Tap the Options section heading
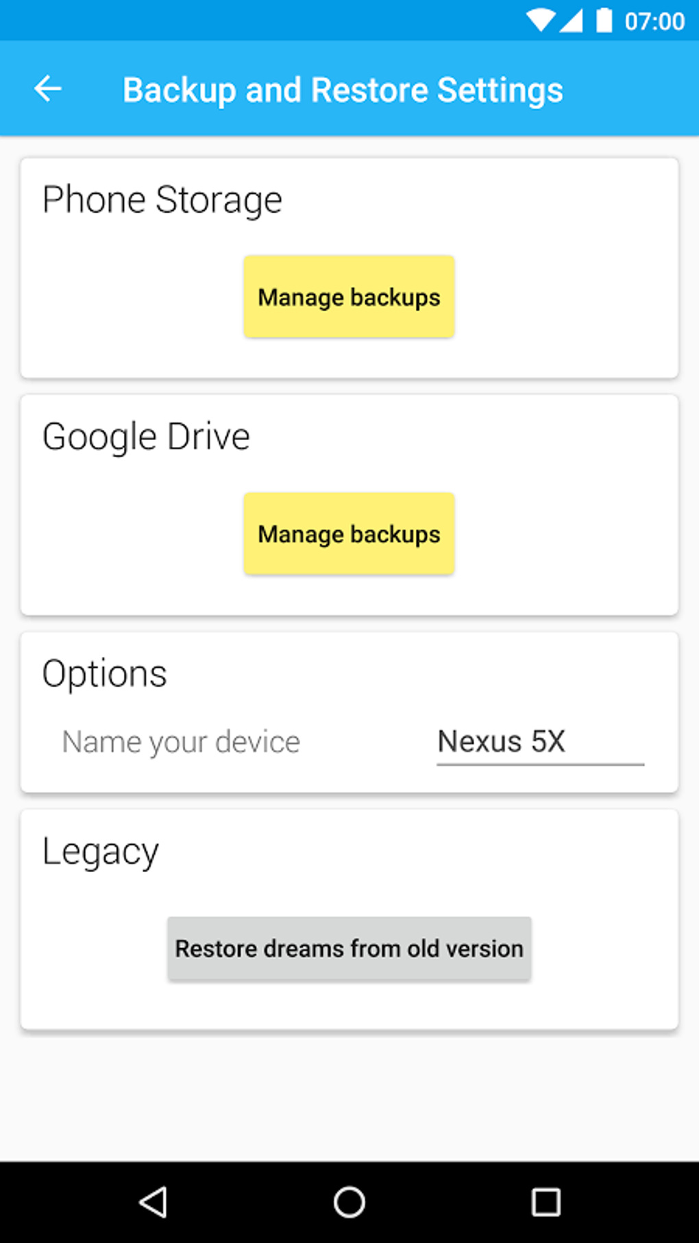Screen dimensions: 699x1243 pyautogui.click(x=105, y=674)
